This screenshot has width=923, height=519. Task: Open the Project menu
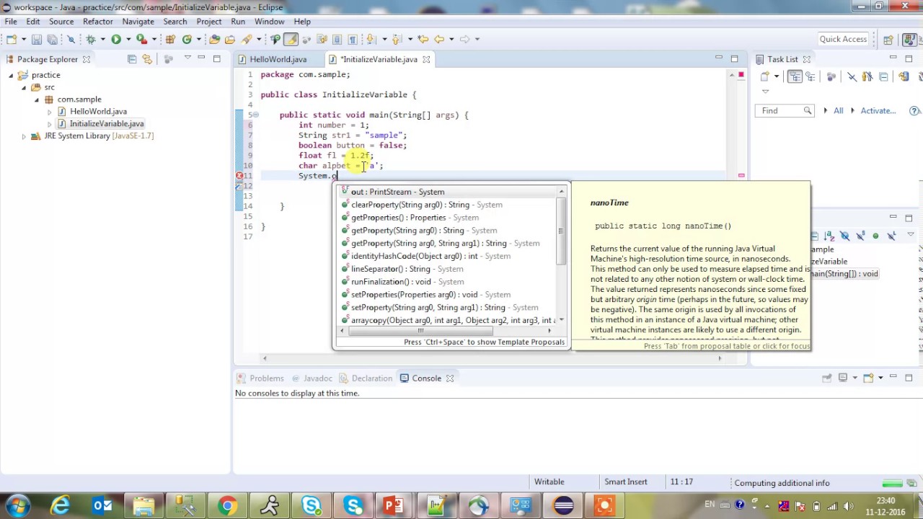209,22
